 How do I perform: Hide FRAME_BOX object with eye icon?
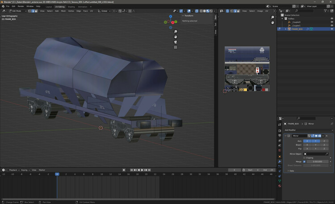332,29
